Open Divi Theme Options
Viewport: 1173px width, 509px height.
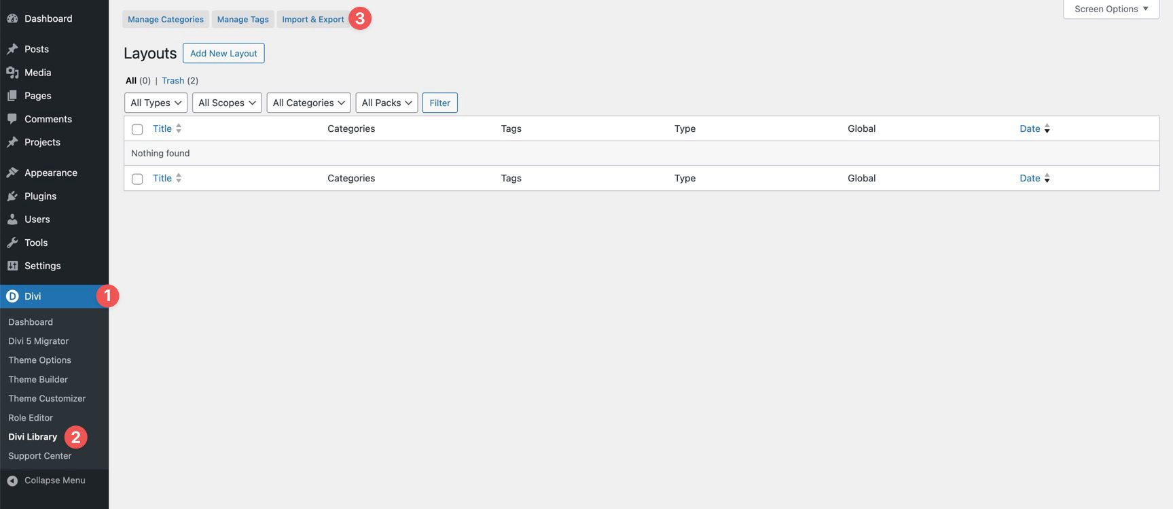point(40,360)
